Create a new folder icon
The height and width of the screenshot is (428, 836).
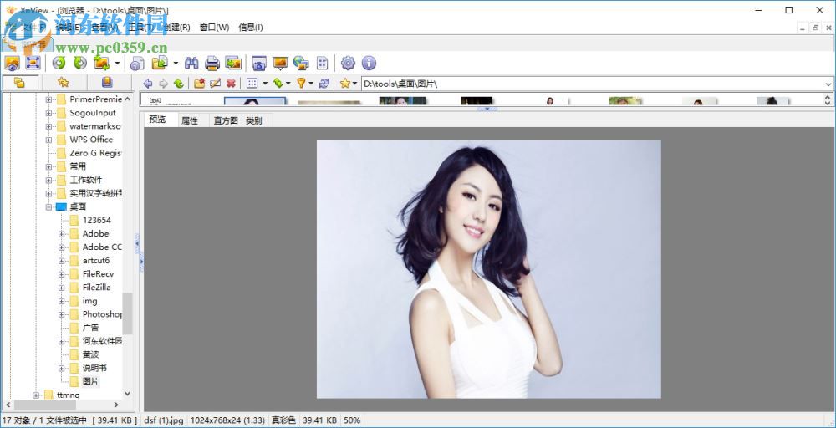pyautogui.click(x=200, y=83)
